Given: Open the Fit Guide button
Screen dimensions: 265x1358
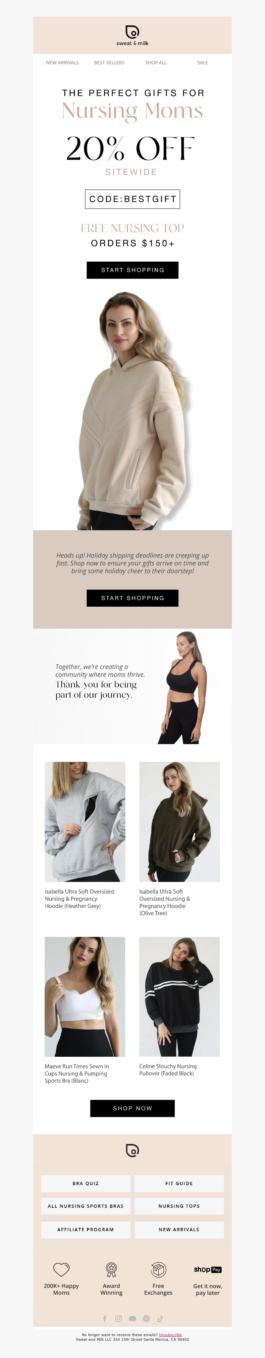Looking at the screenshot, I should coord(179,1183).
